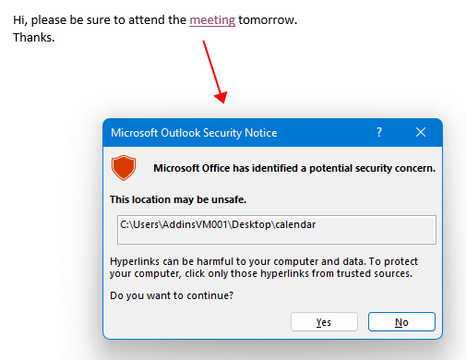
Task: Click the word "tomorrow" in the email
Action: click(266, 20)
